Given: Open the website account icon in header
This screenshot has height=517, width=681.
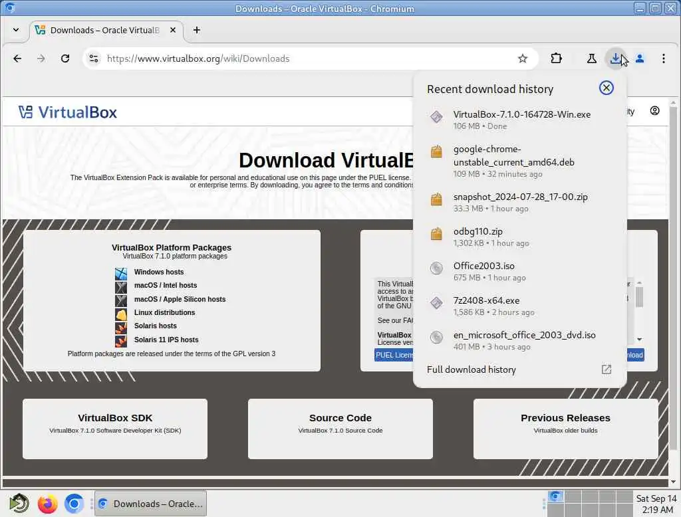Looking at the screenshot, I should (654, 111).
